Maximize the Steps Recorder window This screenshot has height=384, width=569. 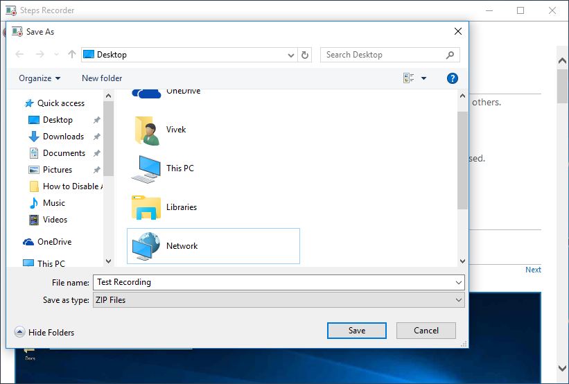tap(520, 10)
